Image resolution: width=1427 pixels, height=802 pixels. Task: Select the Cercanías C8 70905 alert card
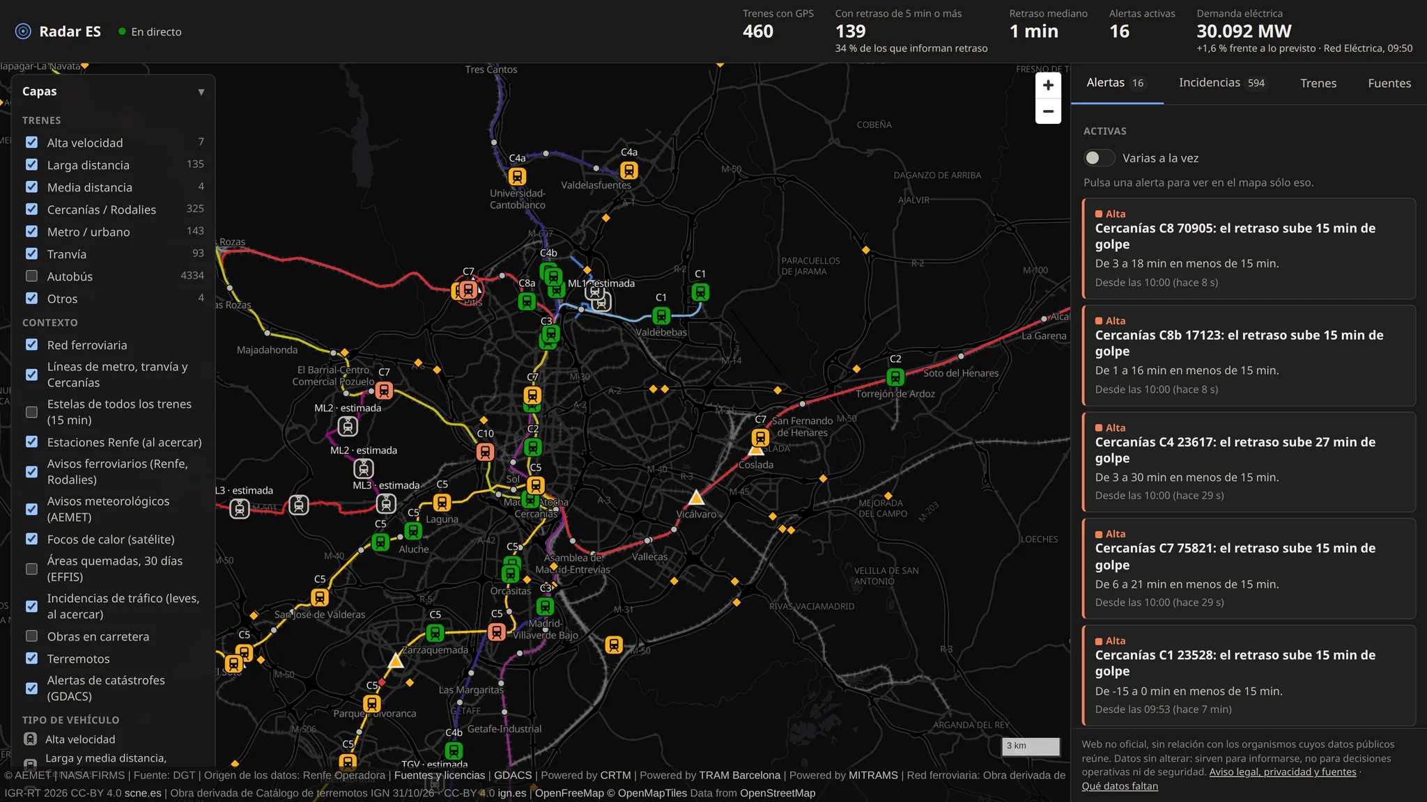pos(1249,249)
